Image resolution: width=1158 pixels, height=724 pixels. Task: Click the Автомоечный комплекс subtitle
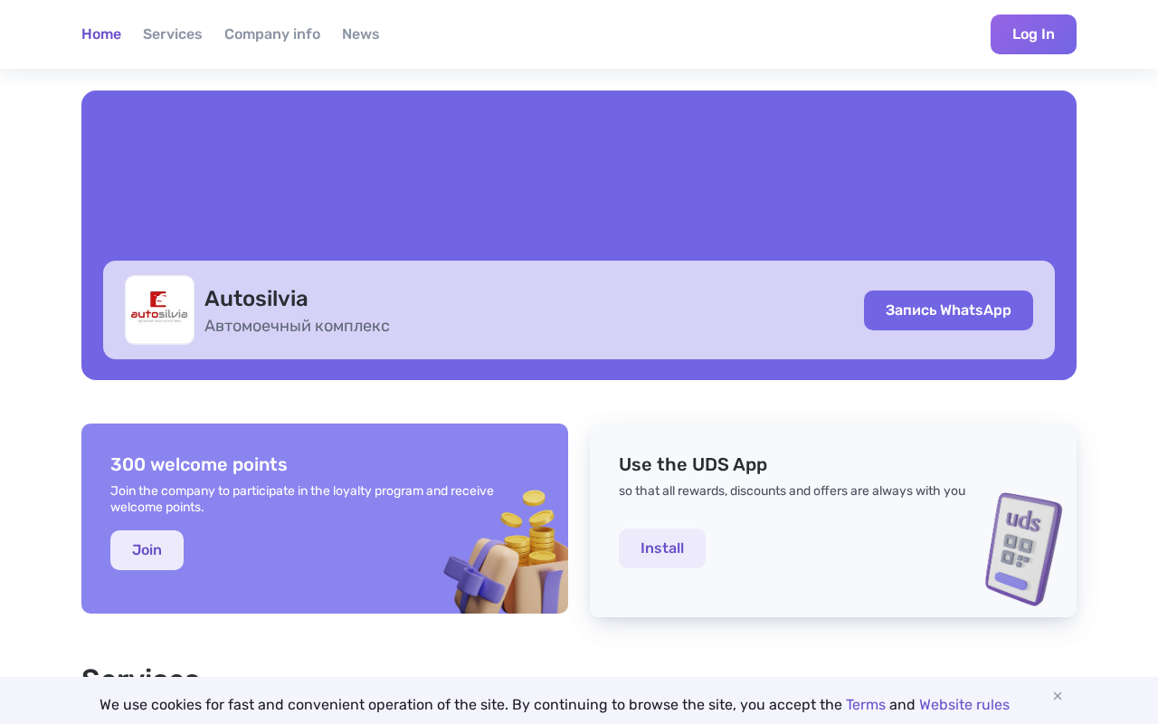click(297, 326)
